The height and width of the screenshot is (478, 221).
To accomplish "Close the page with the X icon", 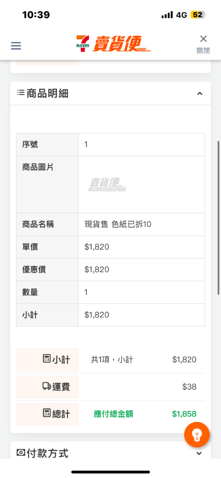I will tap(203, 39).
